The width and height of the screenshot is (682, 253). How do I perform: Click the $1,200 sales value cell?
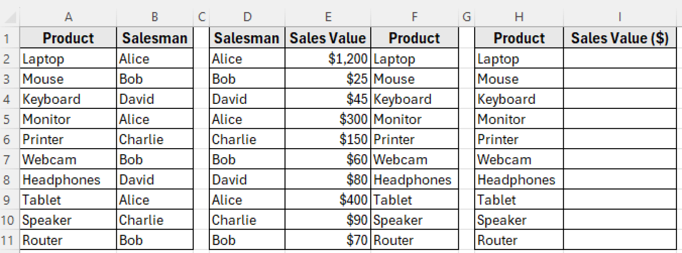point(328,59)
